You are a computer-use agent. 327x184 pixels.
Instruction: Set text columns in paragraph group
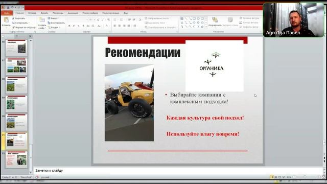click(135, 26)
